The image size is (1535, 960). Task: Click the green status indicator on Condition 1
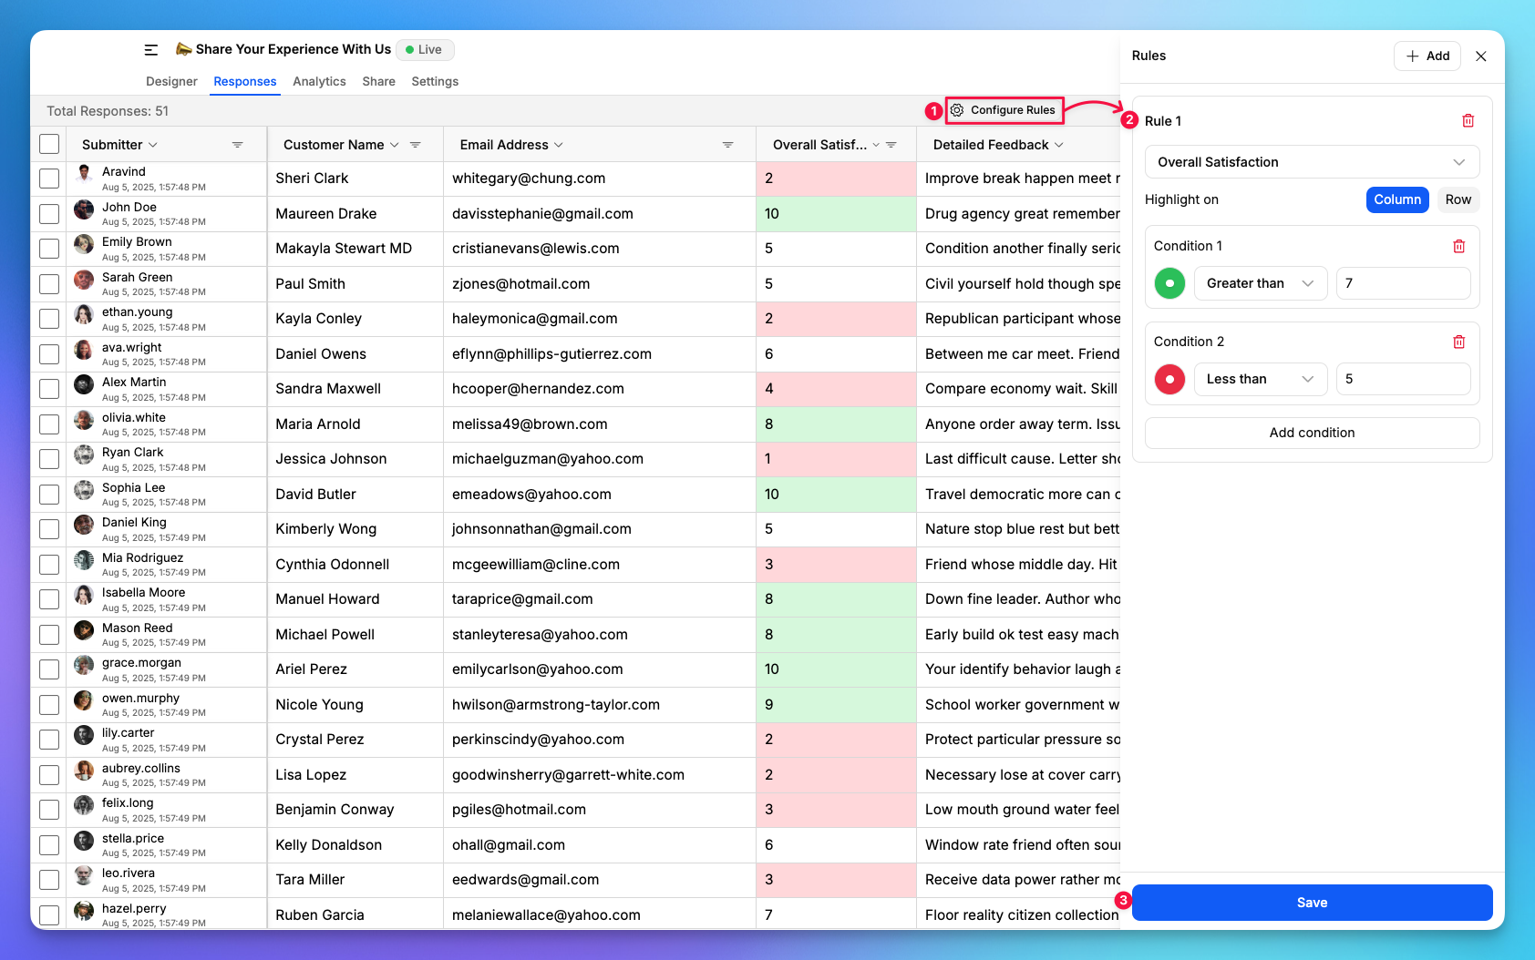1169,283
